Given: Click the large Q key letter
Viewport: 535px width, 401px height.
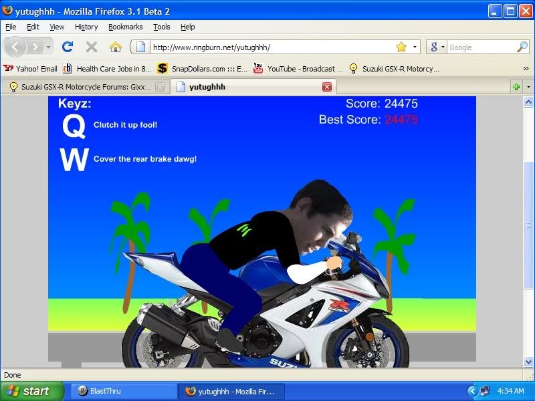Looking at the screenshot, I should [x=74, y=126].
